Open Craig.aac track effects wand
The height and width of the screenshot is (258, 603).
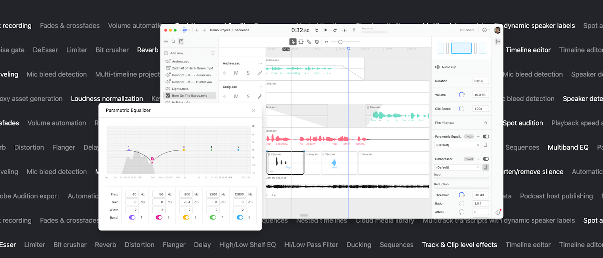click(x=260, y=97)
